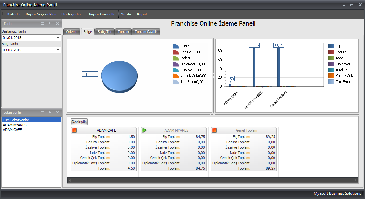Click İade swatch in bar chart legend
This screenshot has width=365, height=199.
click(331, 58)
